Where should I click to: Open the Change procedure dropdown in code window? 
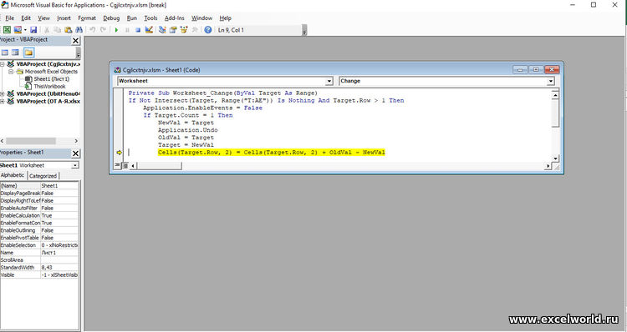pyautogui.click(x=551, y=81)
